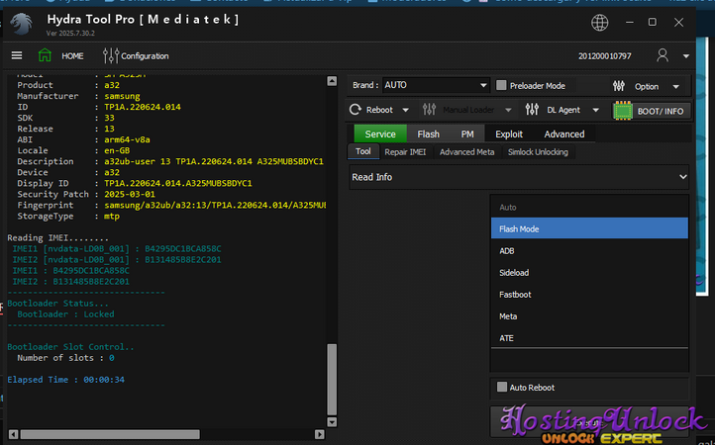
Task: Click the HOME icon
Action: 46,55
